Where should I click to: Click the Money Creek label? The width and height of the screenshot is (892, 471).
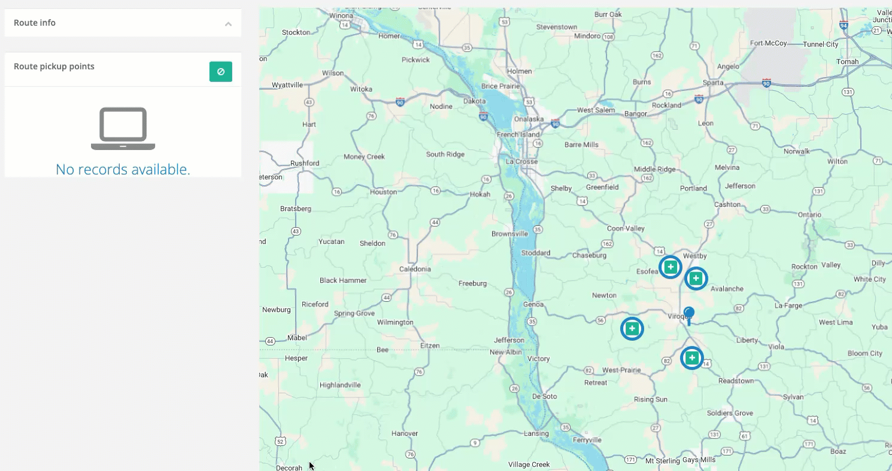(x=364, y=157)
